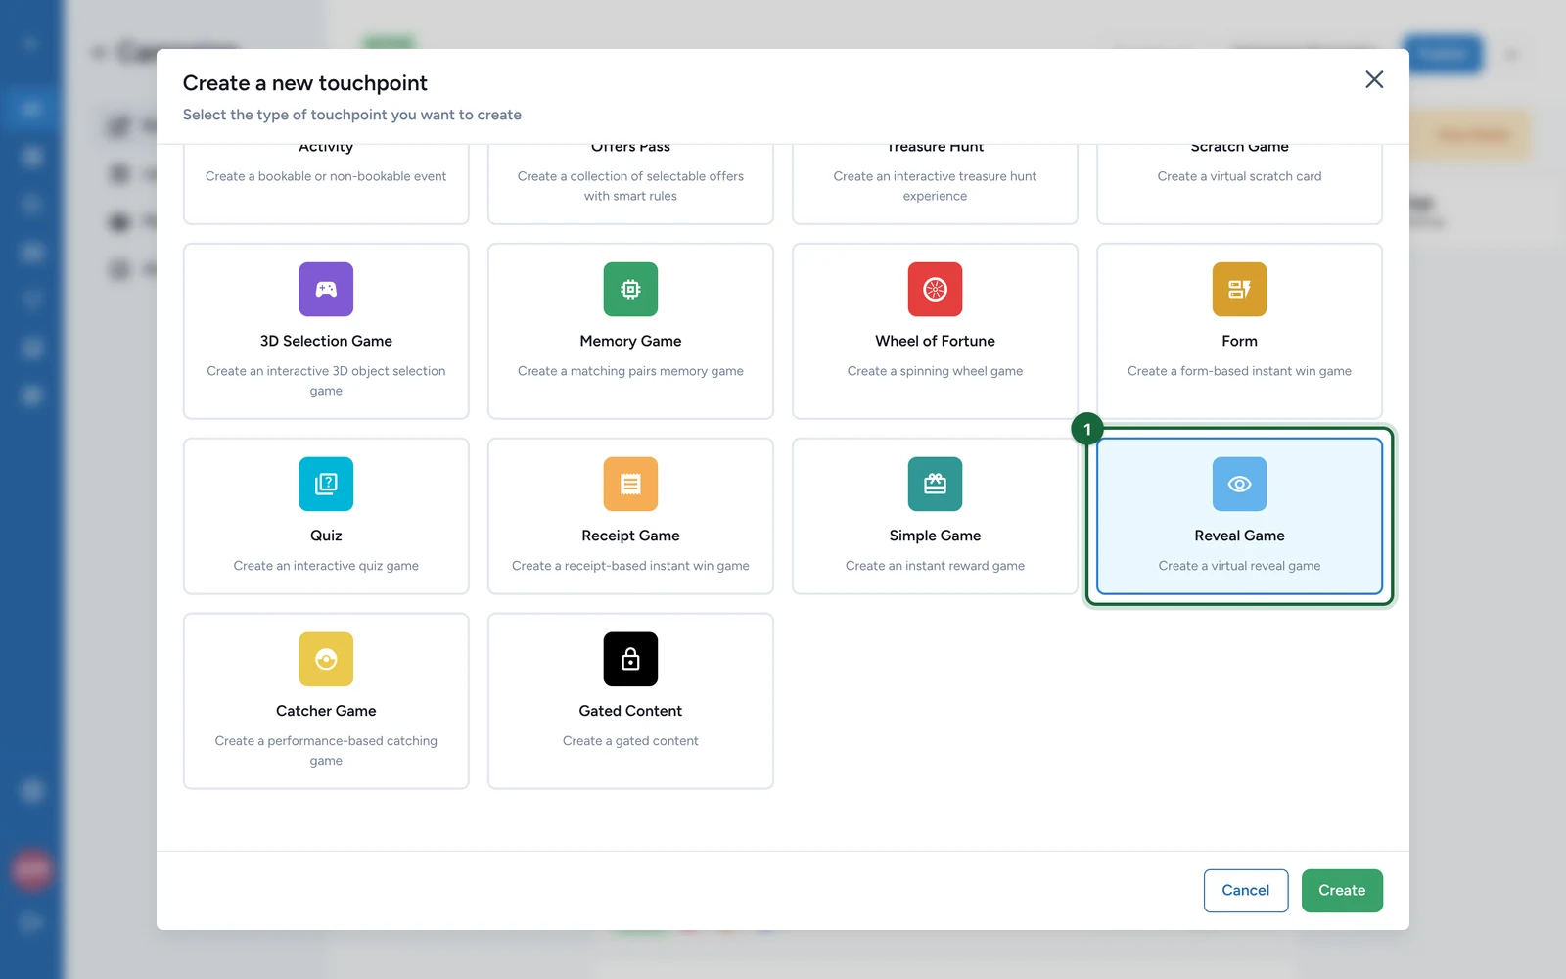1566x979 pixels.
Task: Select the 'Receipt Game' title
Action: click(630, 536)
